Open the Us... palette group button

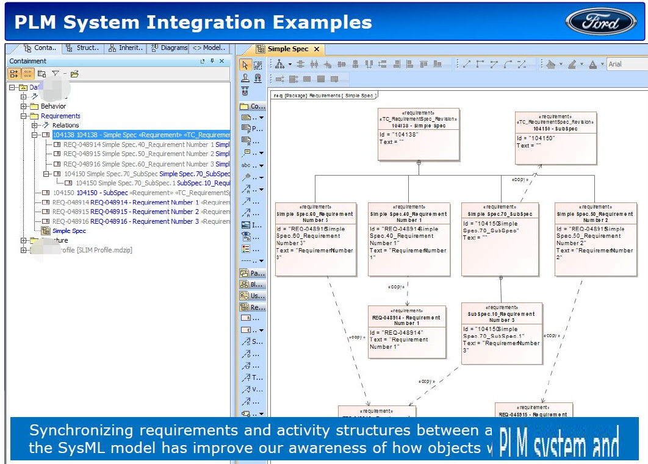(253, 296)
